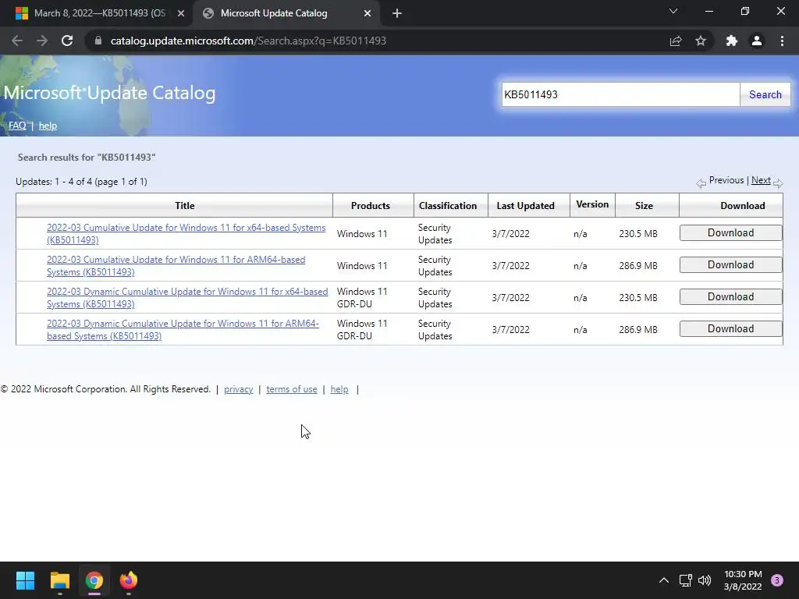Screen dimensions: 799x599
Task: Launch Firefox from the taskbar
Action: click(x=129, y=580)
